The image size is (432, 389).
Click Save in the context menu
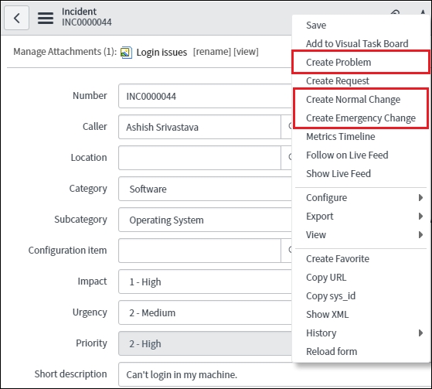(x=316, y=25)
